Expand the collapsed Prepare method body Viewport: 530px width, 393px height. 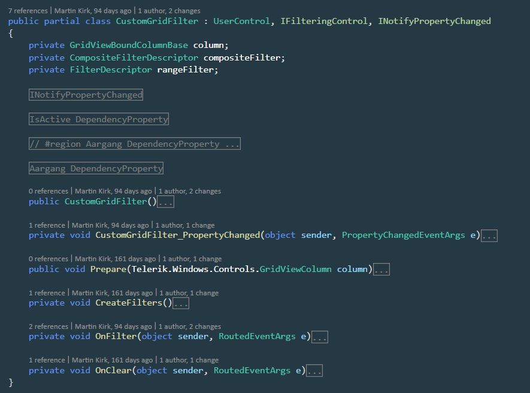381,270
